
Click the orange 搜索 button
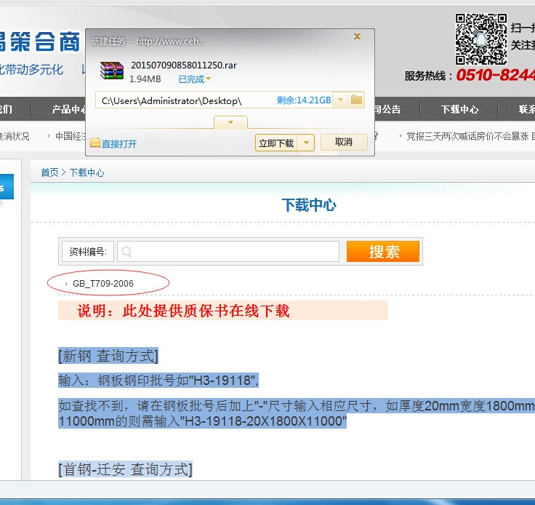pos(383,252)
